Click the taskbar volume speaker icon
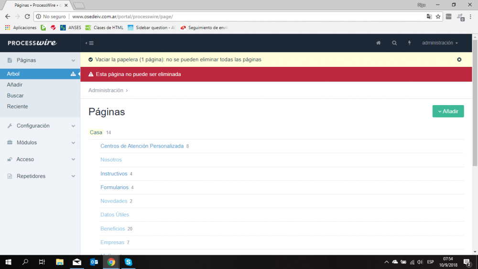 420,262
